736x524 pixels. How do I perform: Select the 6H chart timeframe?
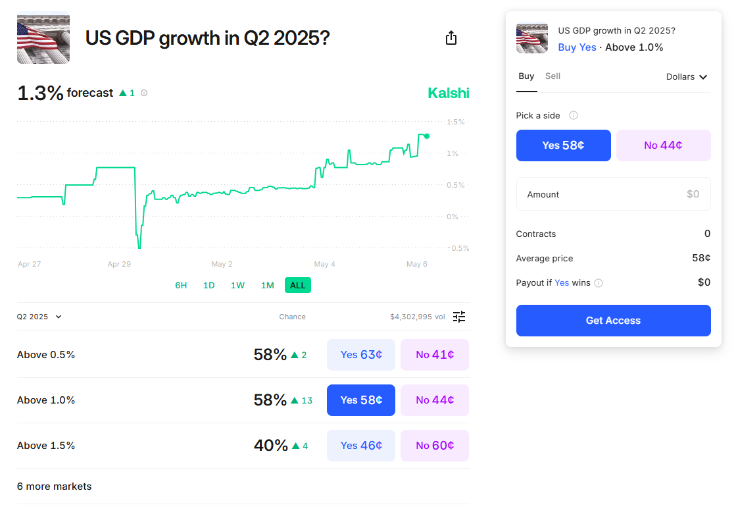pos(181,285)
